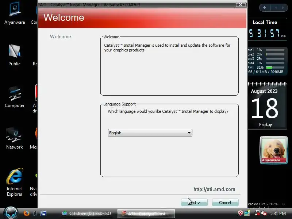292x219 pixels.
Task: Open the Computer desktop icon
Action: pos(15,97)
